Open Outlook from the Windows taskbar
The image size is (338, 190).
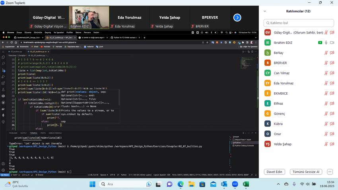(224, 184)
